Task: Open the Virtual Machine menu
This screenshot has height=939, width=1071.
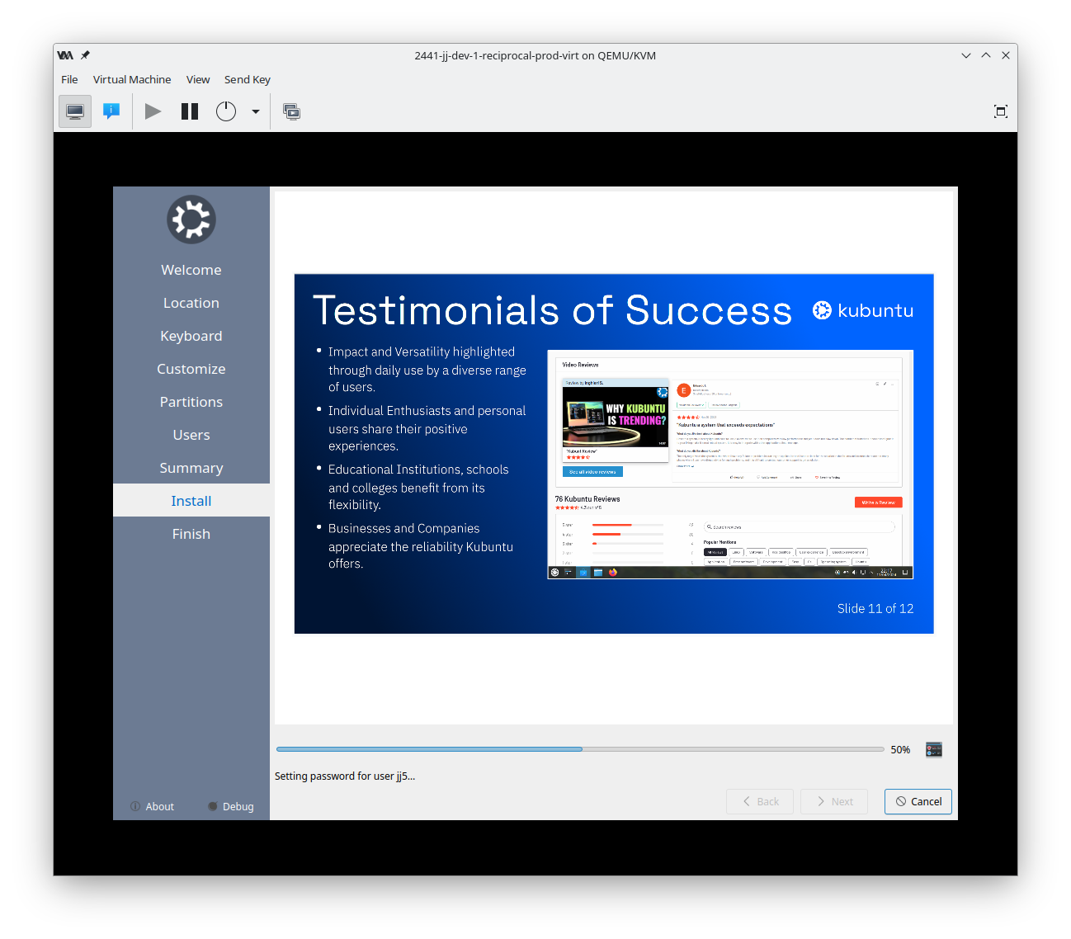Action: [x=132, y=80]
